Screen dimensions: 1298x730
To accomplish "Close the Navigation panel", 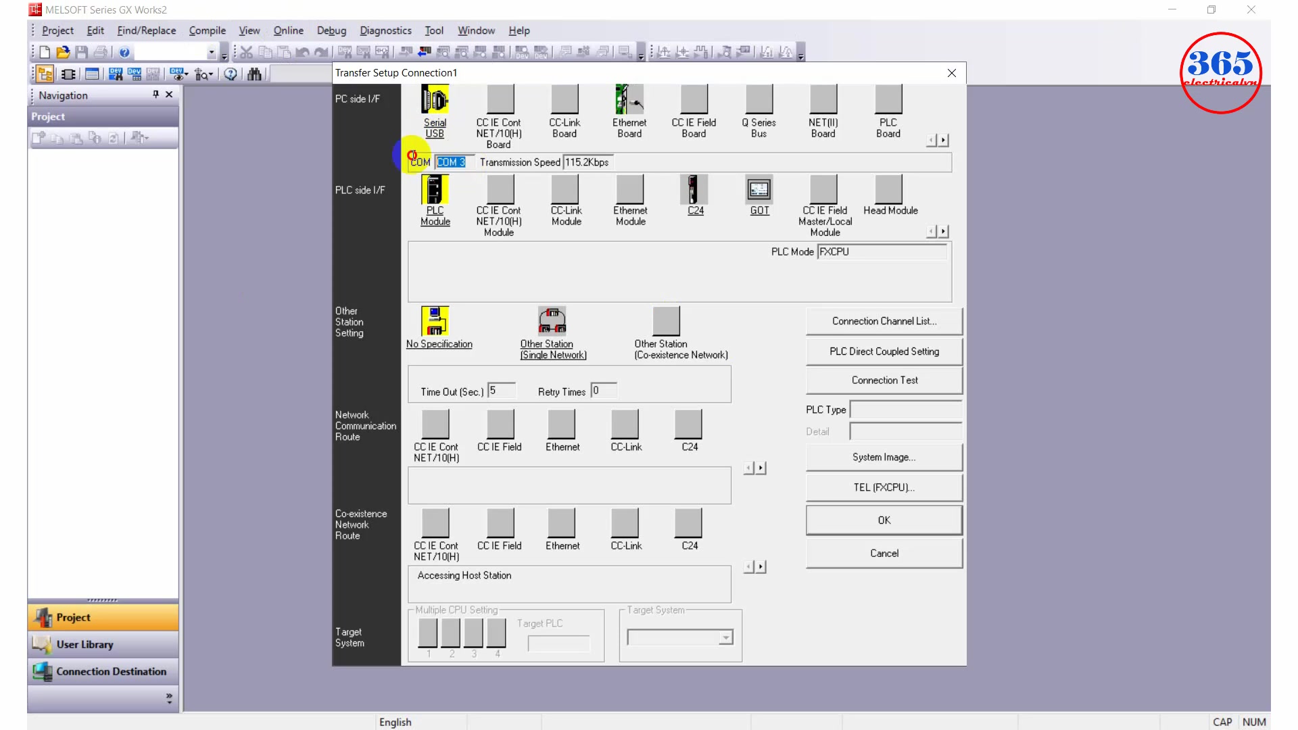I will point(169,95).
